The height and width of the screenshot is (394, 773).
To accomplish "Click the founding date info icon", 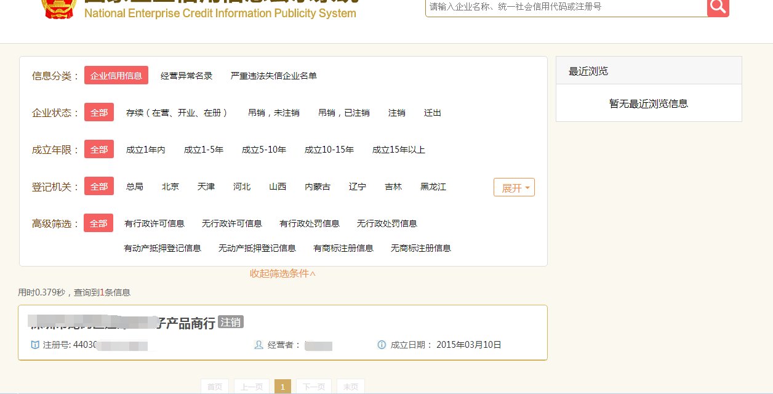I will (382, 345).
